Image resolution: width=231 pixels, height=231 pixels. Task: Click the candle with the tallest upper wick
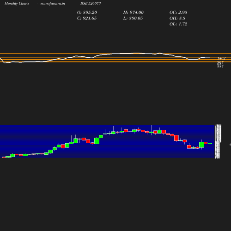pyautogui.click(x=151, y=132)
